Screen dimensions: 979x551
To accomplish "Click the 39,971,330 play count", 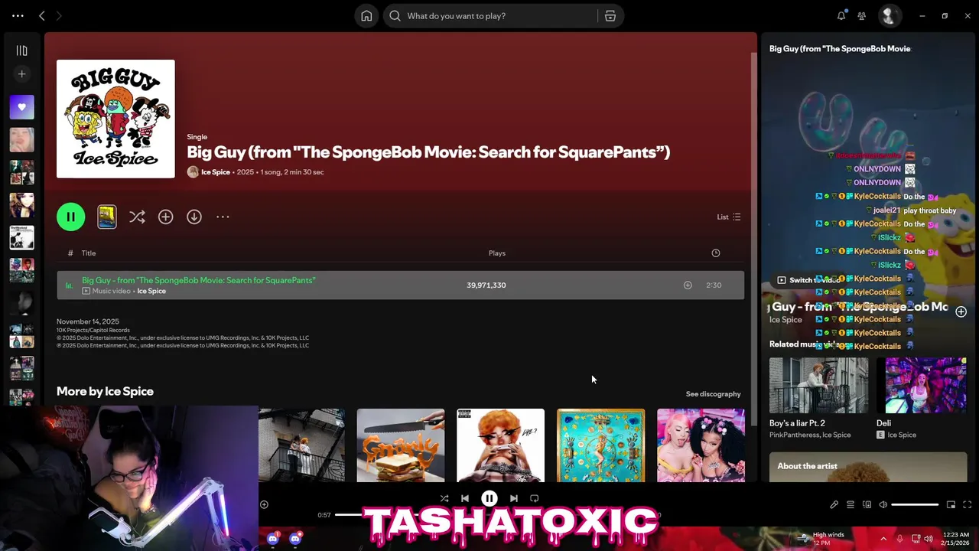I will [486, 285].
